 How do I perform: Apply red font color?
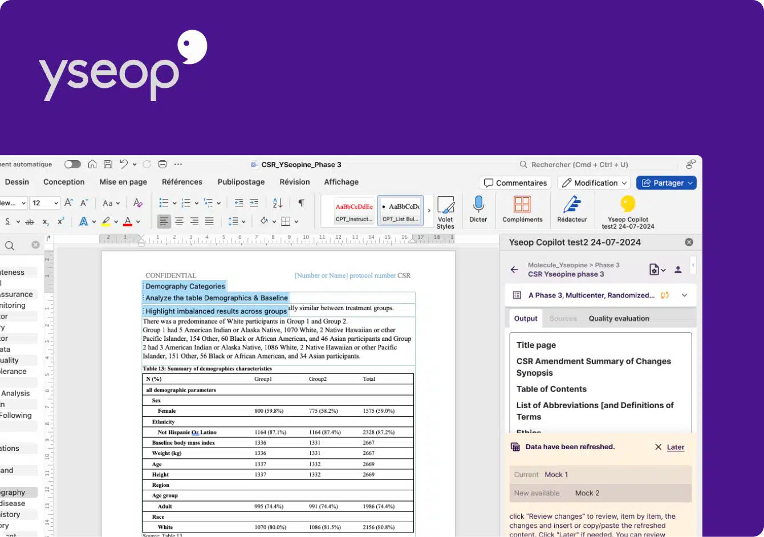click(x=128, y=221)
